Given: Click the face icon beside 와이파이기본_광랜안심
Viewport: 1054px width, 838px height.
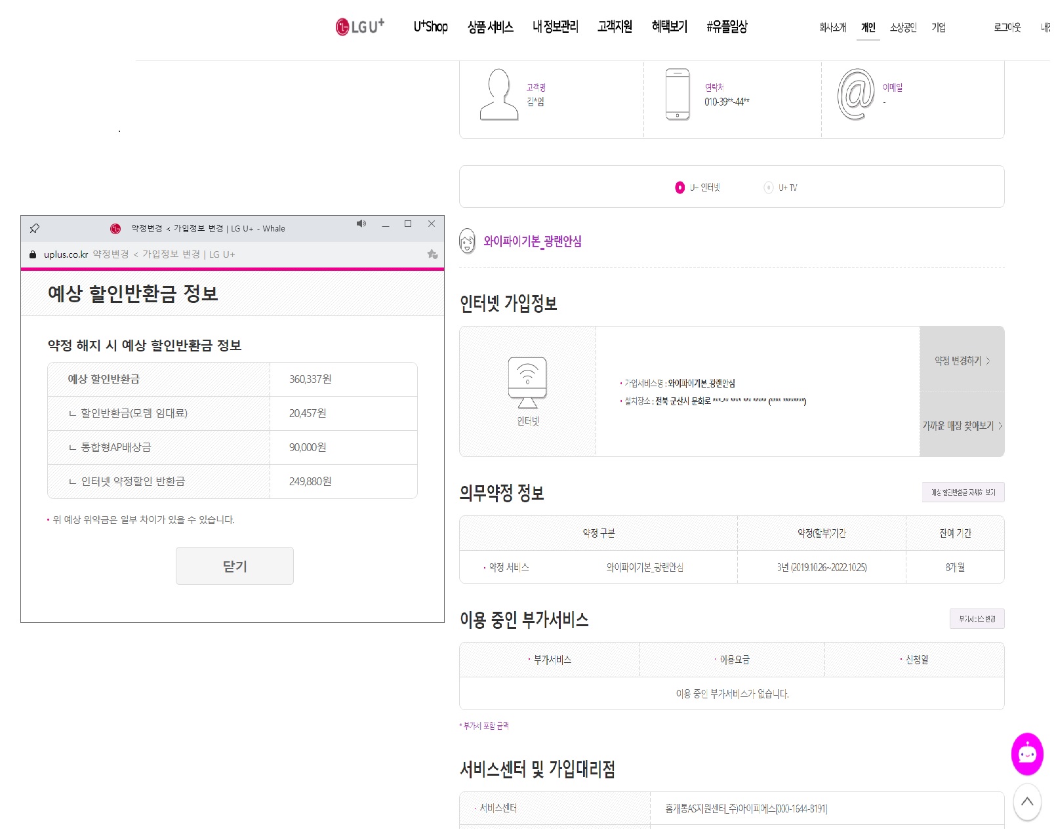Looking at the screenshot, I should tap(467, 241).
